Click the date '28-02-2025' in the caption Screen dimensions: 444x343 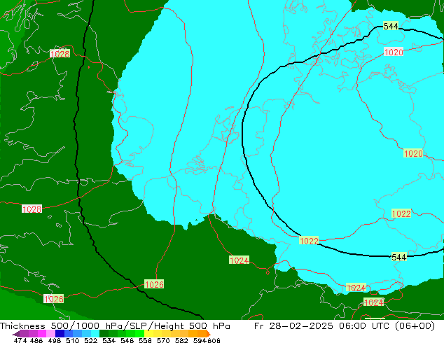300,326
